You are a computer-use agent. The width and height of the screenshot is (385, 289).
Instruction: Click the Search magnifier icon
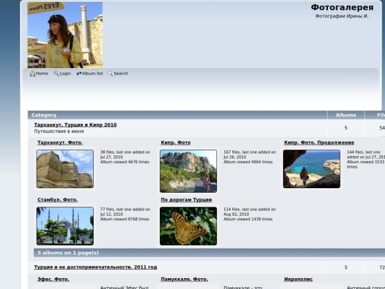(x=110, y=74)
